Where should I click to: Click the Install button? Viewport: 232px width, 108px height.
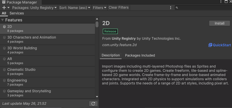tap(219, 23)
